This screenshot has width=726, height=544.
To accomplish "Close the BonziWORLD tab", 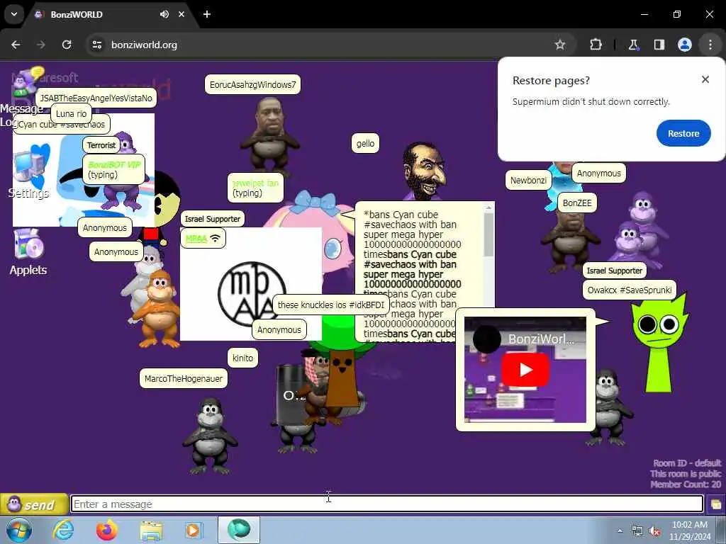I will click(x=181, y=14).
